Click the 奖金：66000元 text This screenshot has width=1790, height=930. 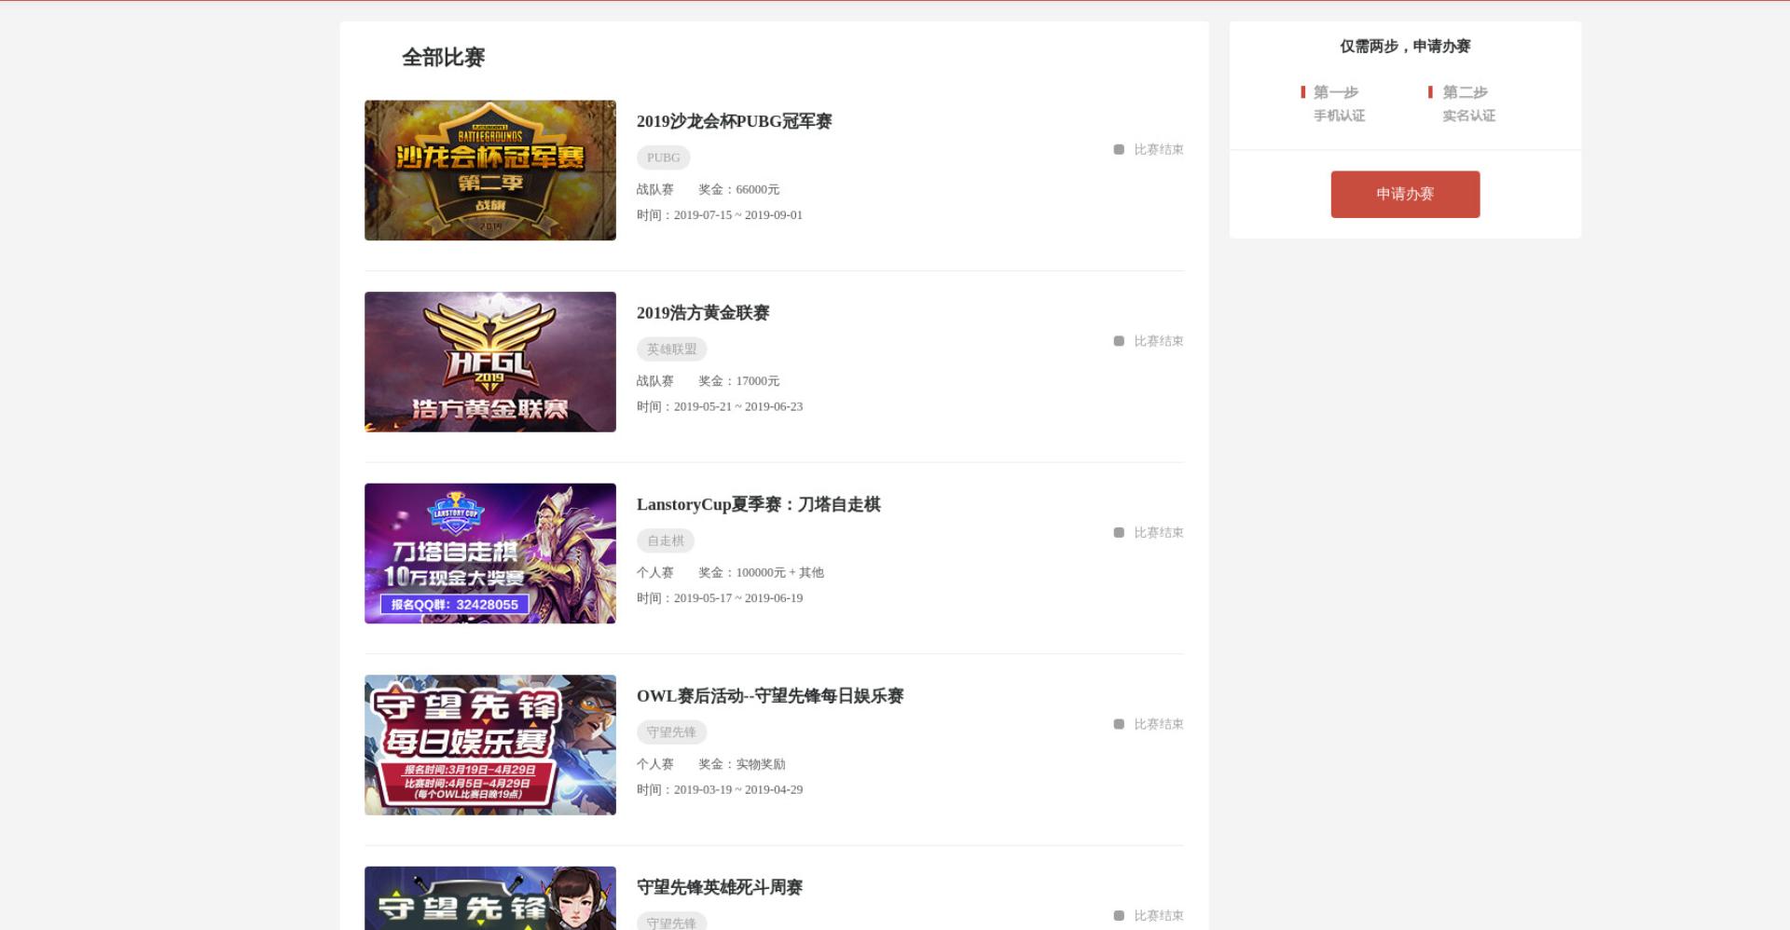pos(738,189)
